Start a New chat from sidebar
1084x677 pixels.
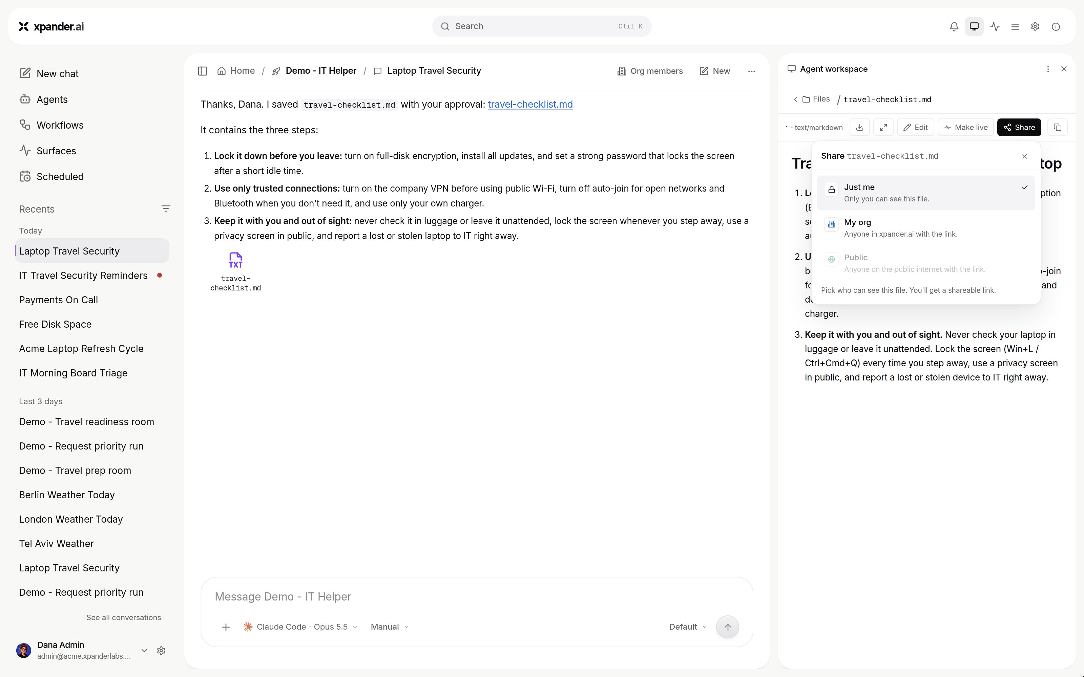pyautogui.click(x=49, y=73)
